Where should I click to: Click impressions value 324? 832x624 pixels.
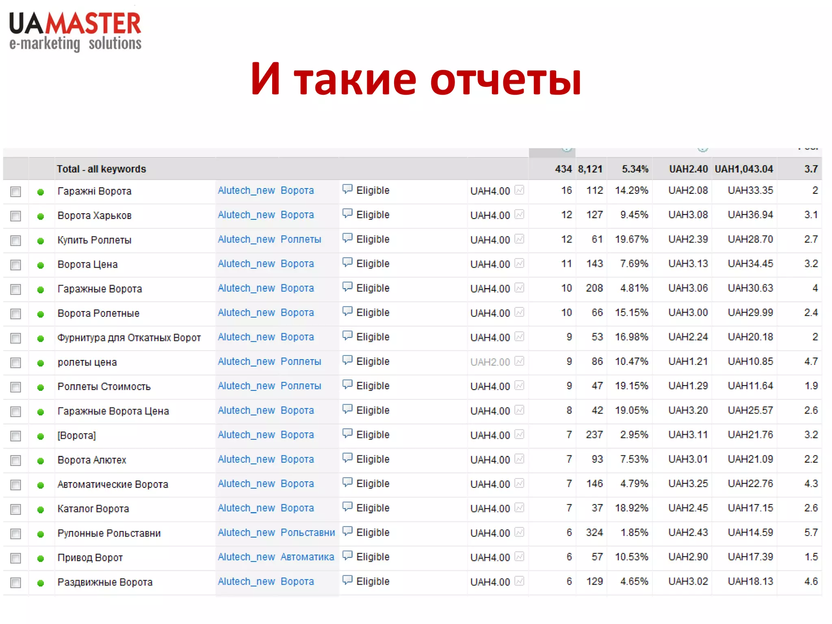pos(594,533)
